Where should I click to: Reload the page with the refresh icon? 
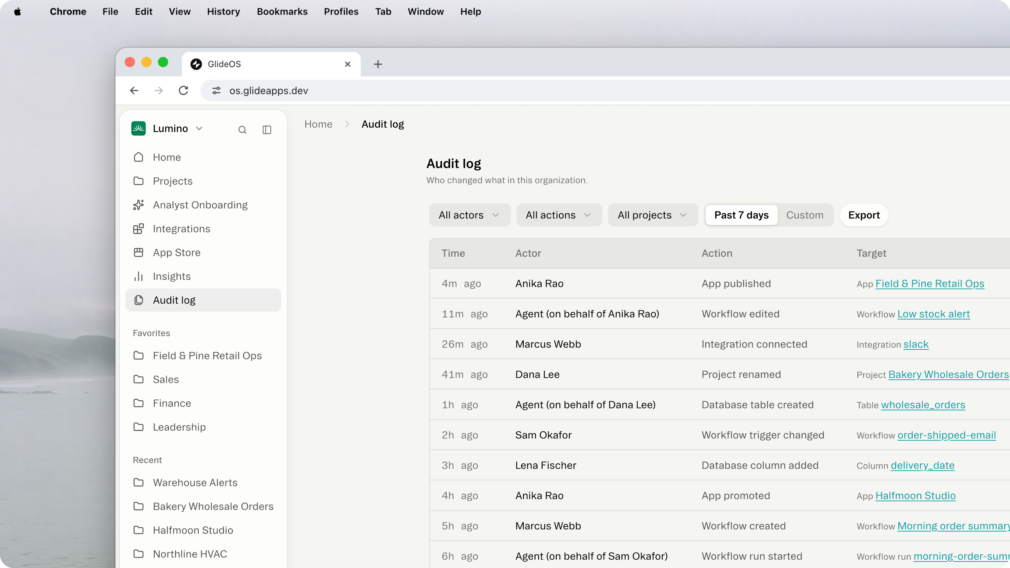183,91
